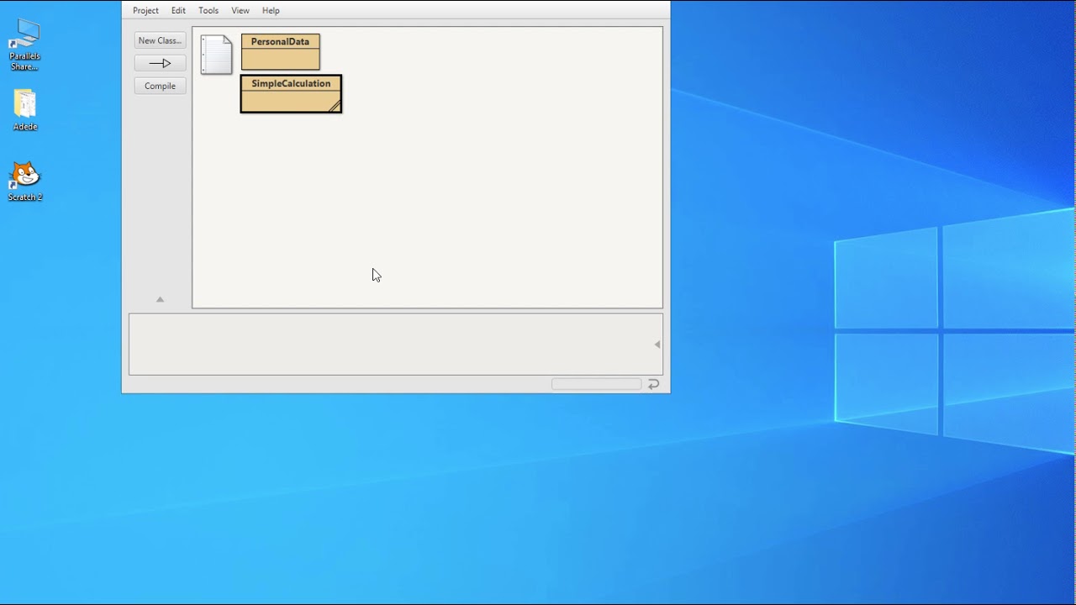
Task: Open the View menu
Action: coord(240,10)
